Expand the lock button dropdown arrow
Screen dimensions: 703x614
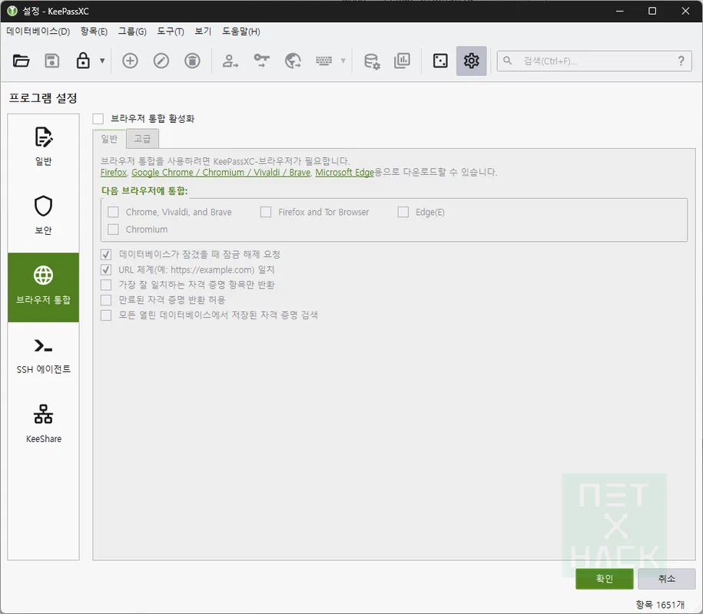click(102, 61)
